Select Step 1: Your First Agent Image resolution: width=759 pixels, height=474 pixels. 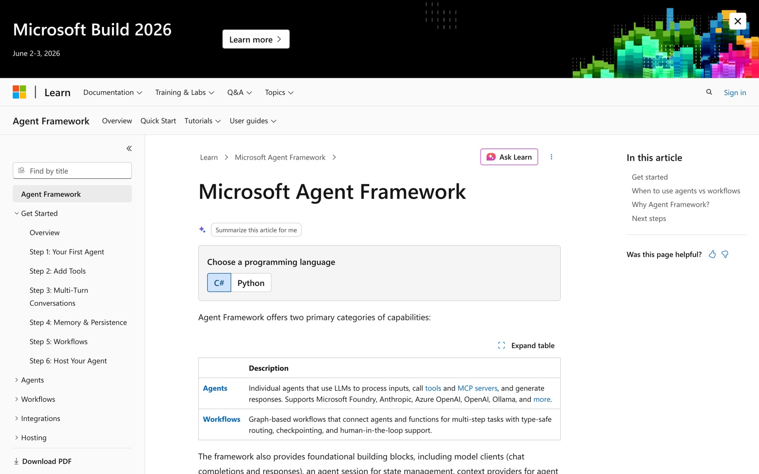click(67, 252)
